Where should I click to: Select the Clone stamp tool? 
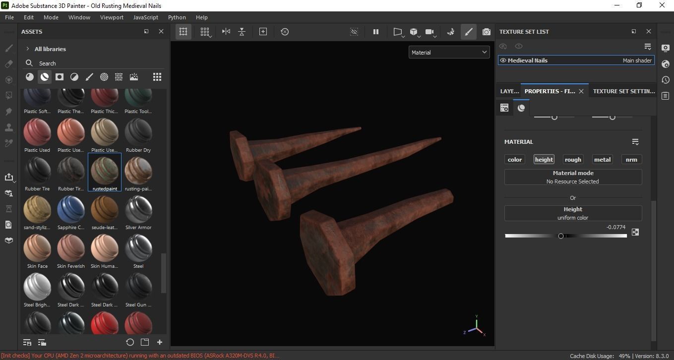point(8,127)
